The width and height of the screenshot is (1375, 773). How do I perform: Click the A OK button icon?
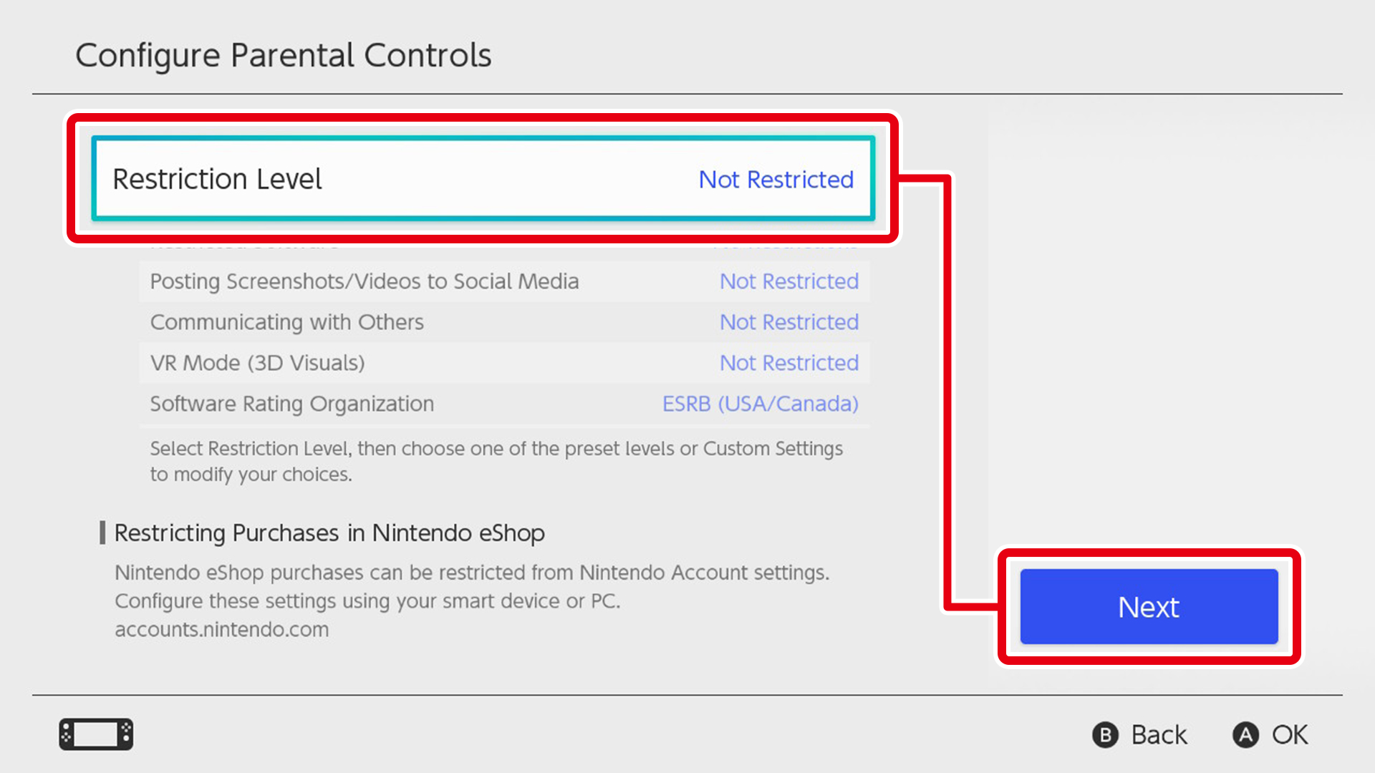1245,735
